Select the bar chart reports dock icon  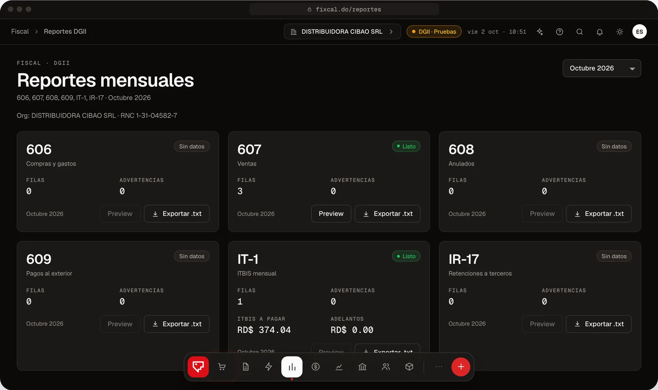tap(292, 367)
